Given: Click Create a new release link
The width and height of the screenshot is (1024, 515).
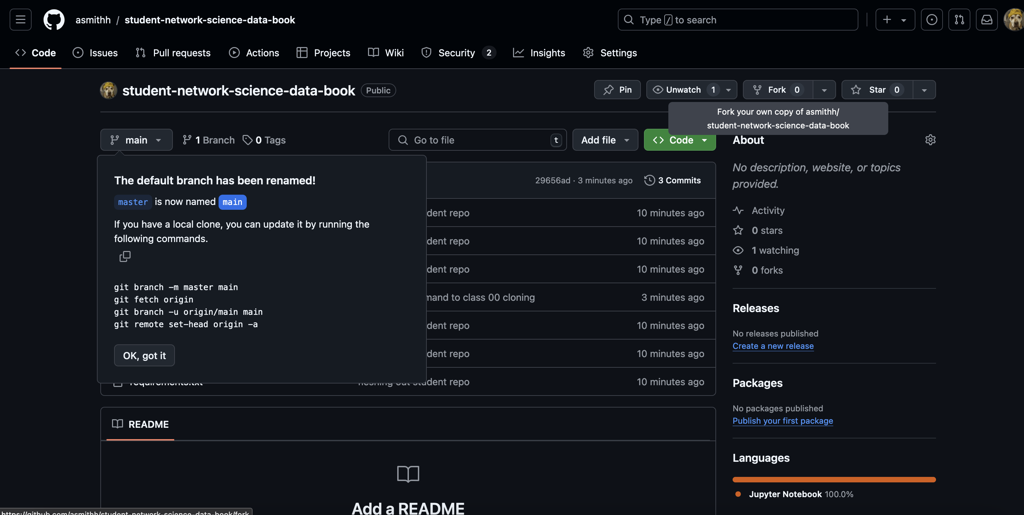Looking at the screenshot, I should [773, 345].
